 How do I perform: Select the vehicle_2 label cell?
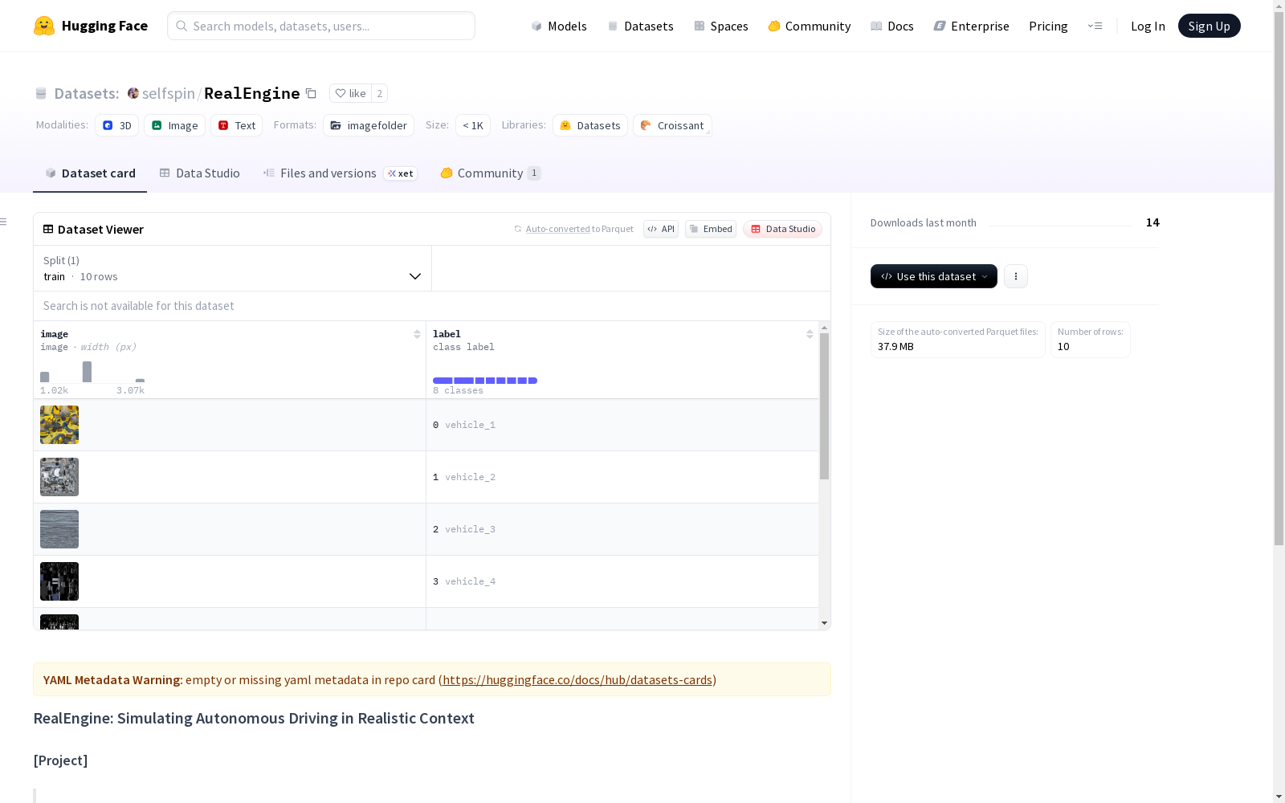pyautogui.click(x=622, y=477)
